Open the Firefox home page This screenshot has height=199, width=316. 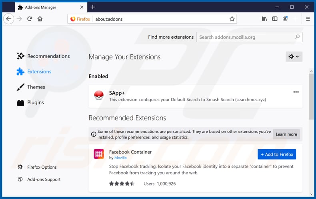40,19
